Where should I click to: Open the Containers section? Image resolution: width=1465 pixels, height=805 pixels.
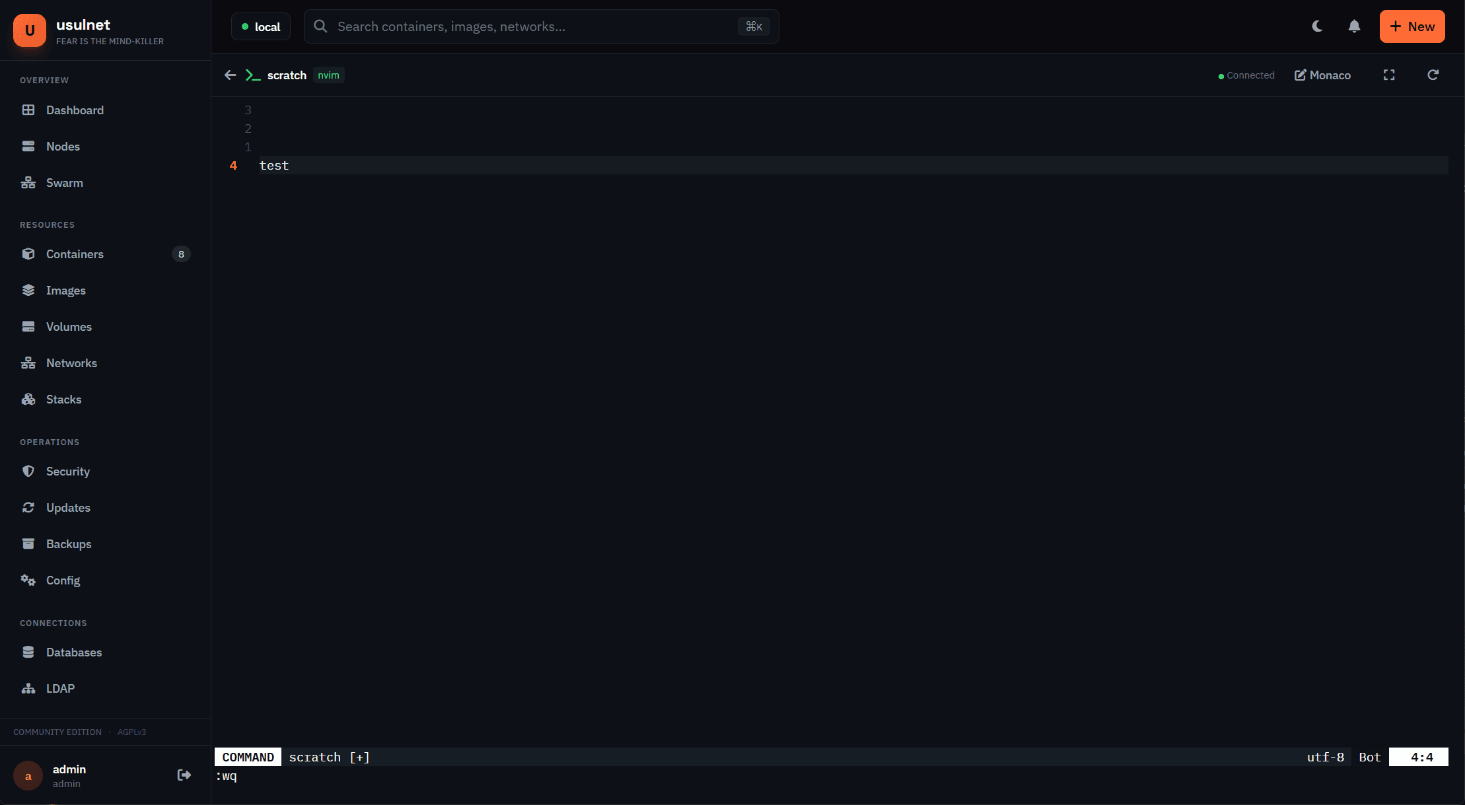75,254
